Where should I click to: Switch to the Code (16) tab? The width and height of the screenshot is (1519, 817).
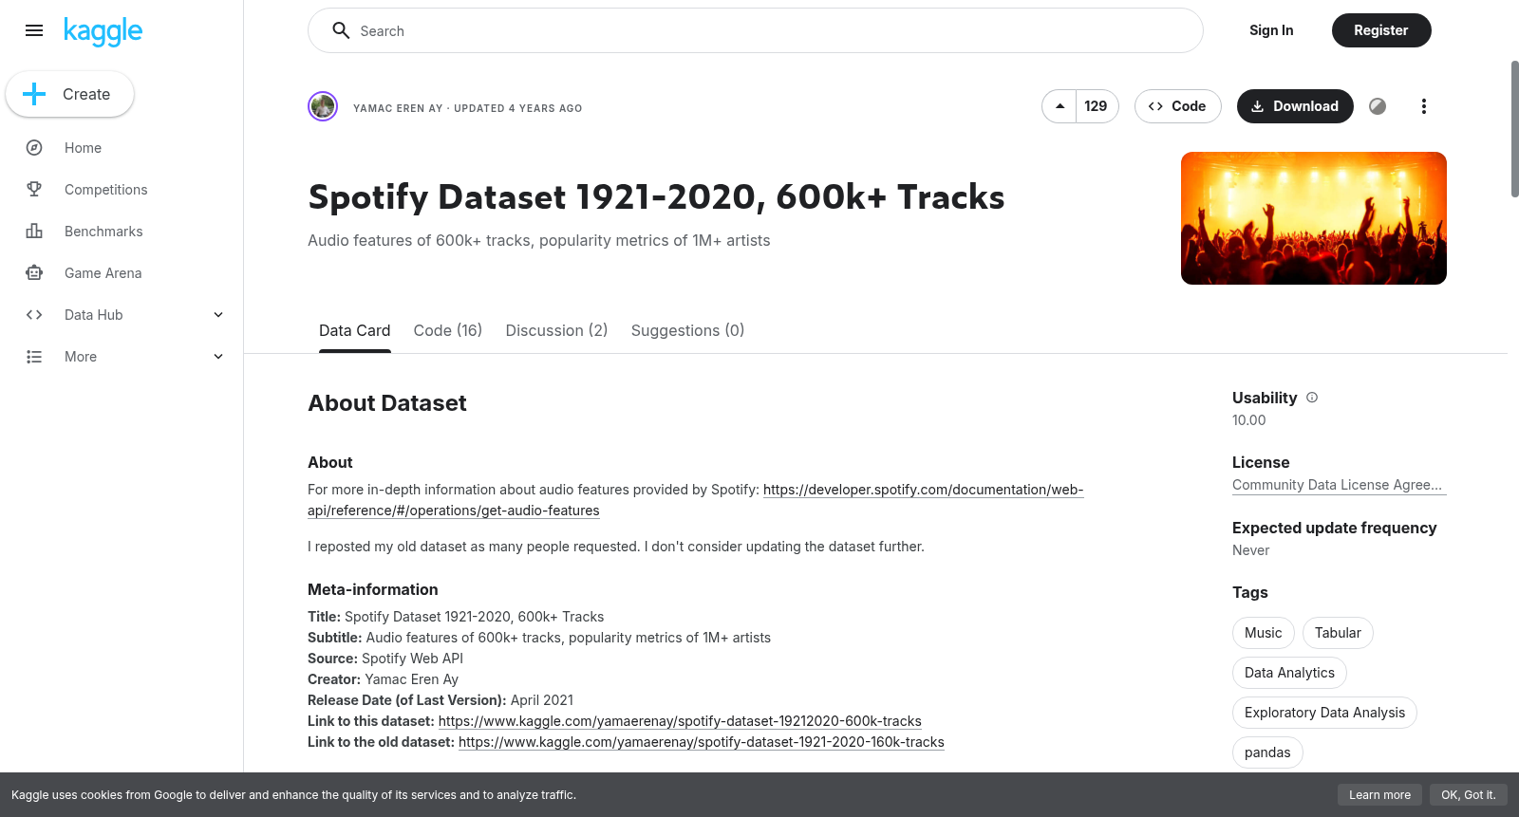448,330
